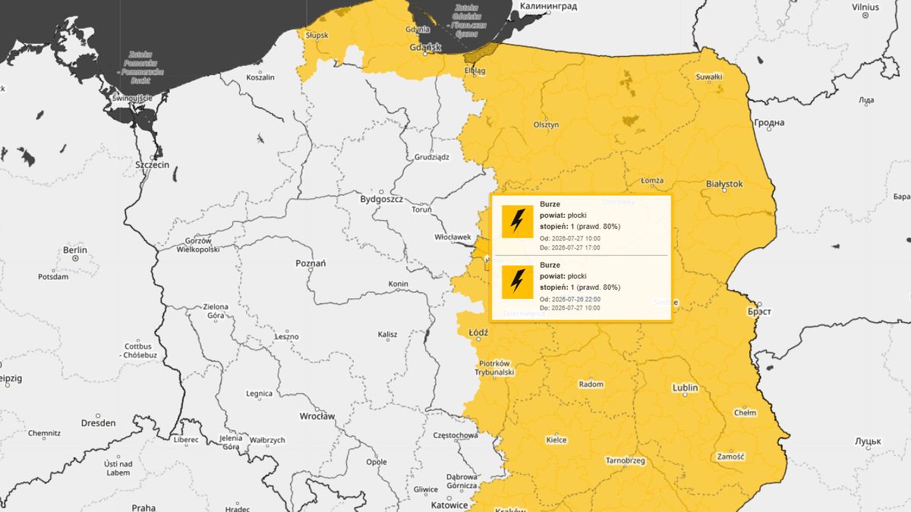Click the Tarnobrzeg label
Image resolution: width=911 pixels, height=512 pixels.
(625, 460)
